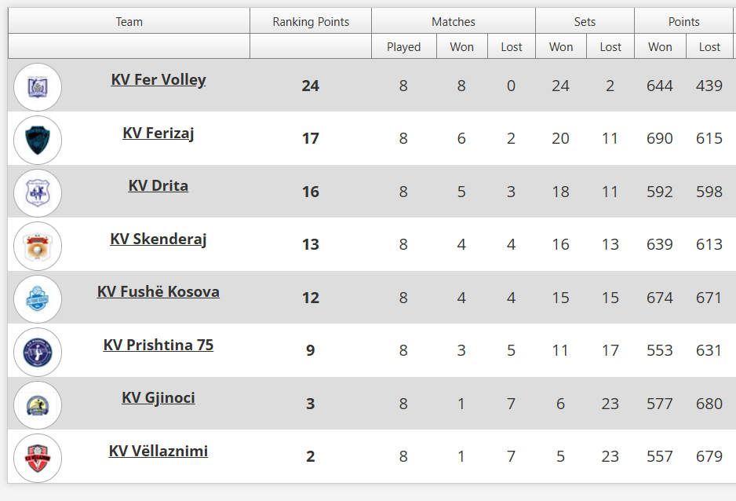The image size is (736, 501).
Task: Open the KV Ferizaj team link
Action: pos(158,133)
